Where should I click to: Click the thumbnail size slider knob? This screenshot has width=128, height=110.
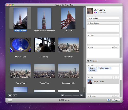click(x=72, y=95)
